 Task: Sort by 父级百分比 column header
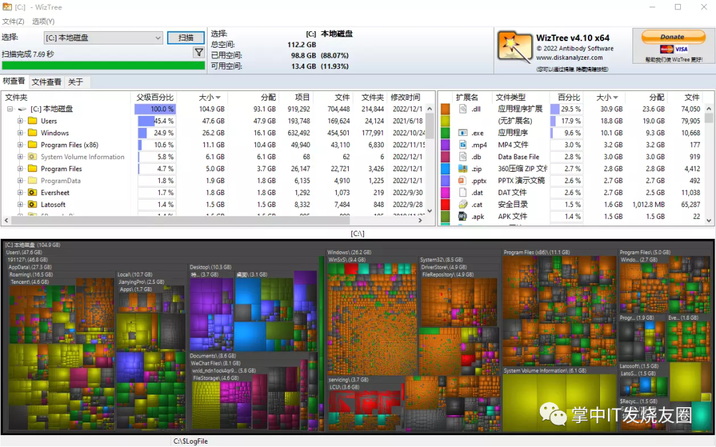click(154, 97)
